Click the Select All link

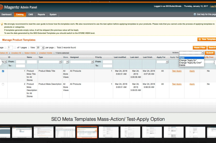[4, 53]
